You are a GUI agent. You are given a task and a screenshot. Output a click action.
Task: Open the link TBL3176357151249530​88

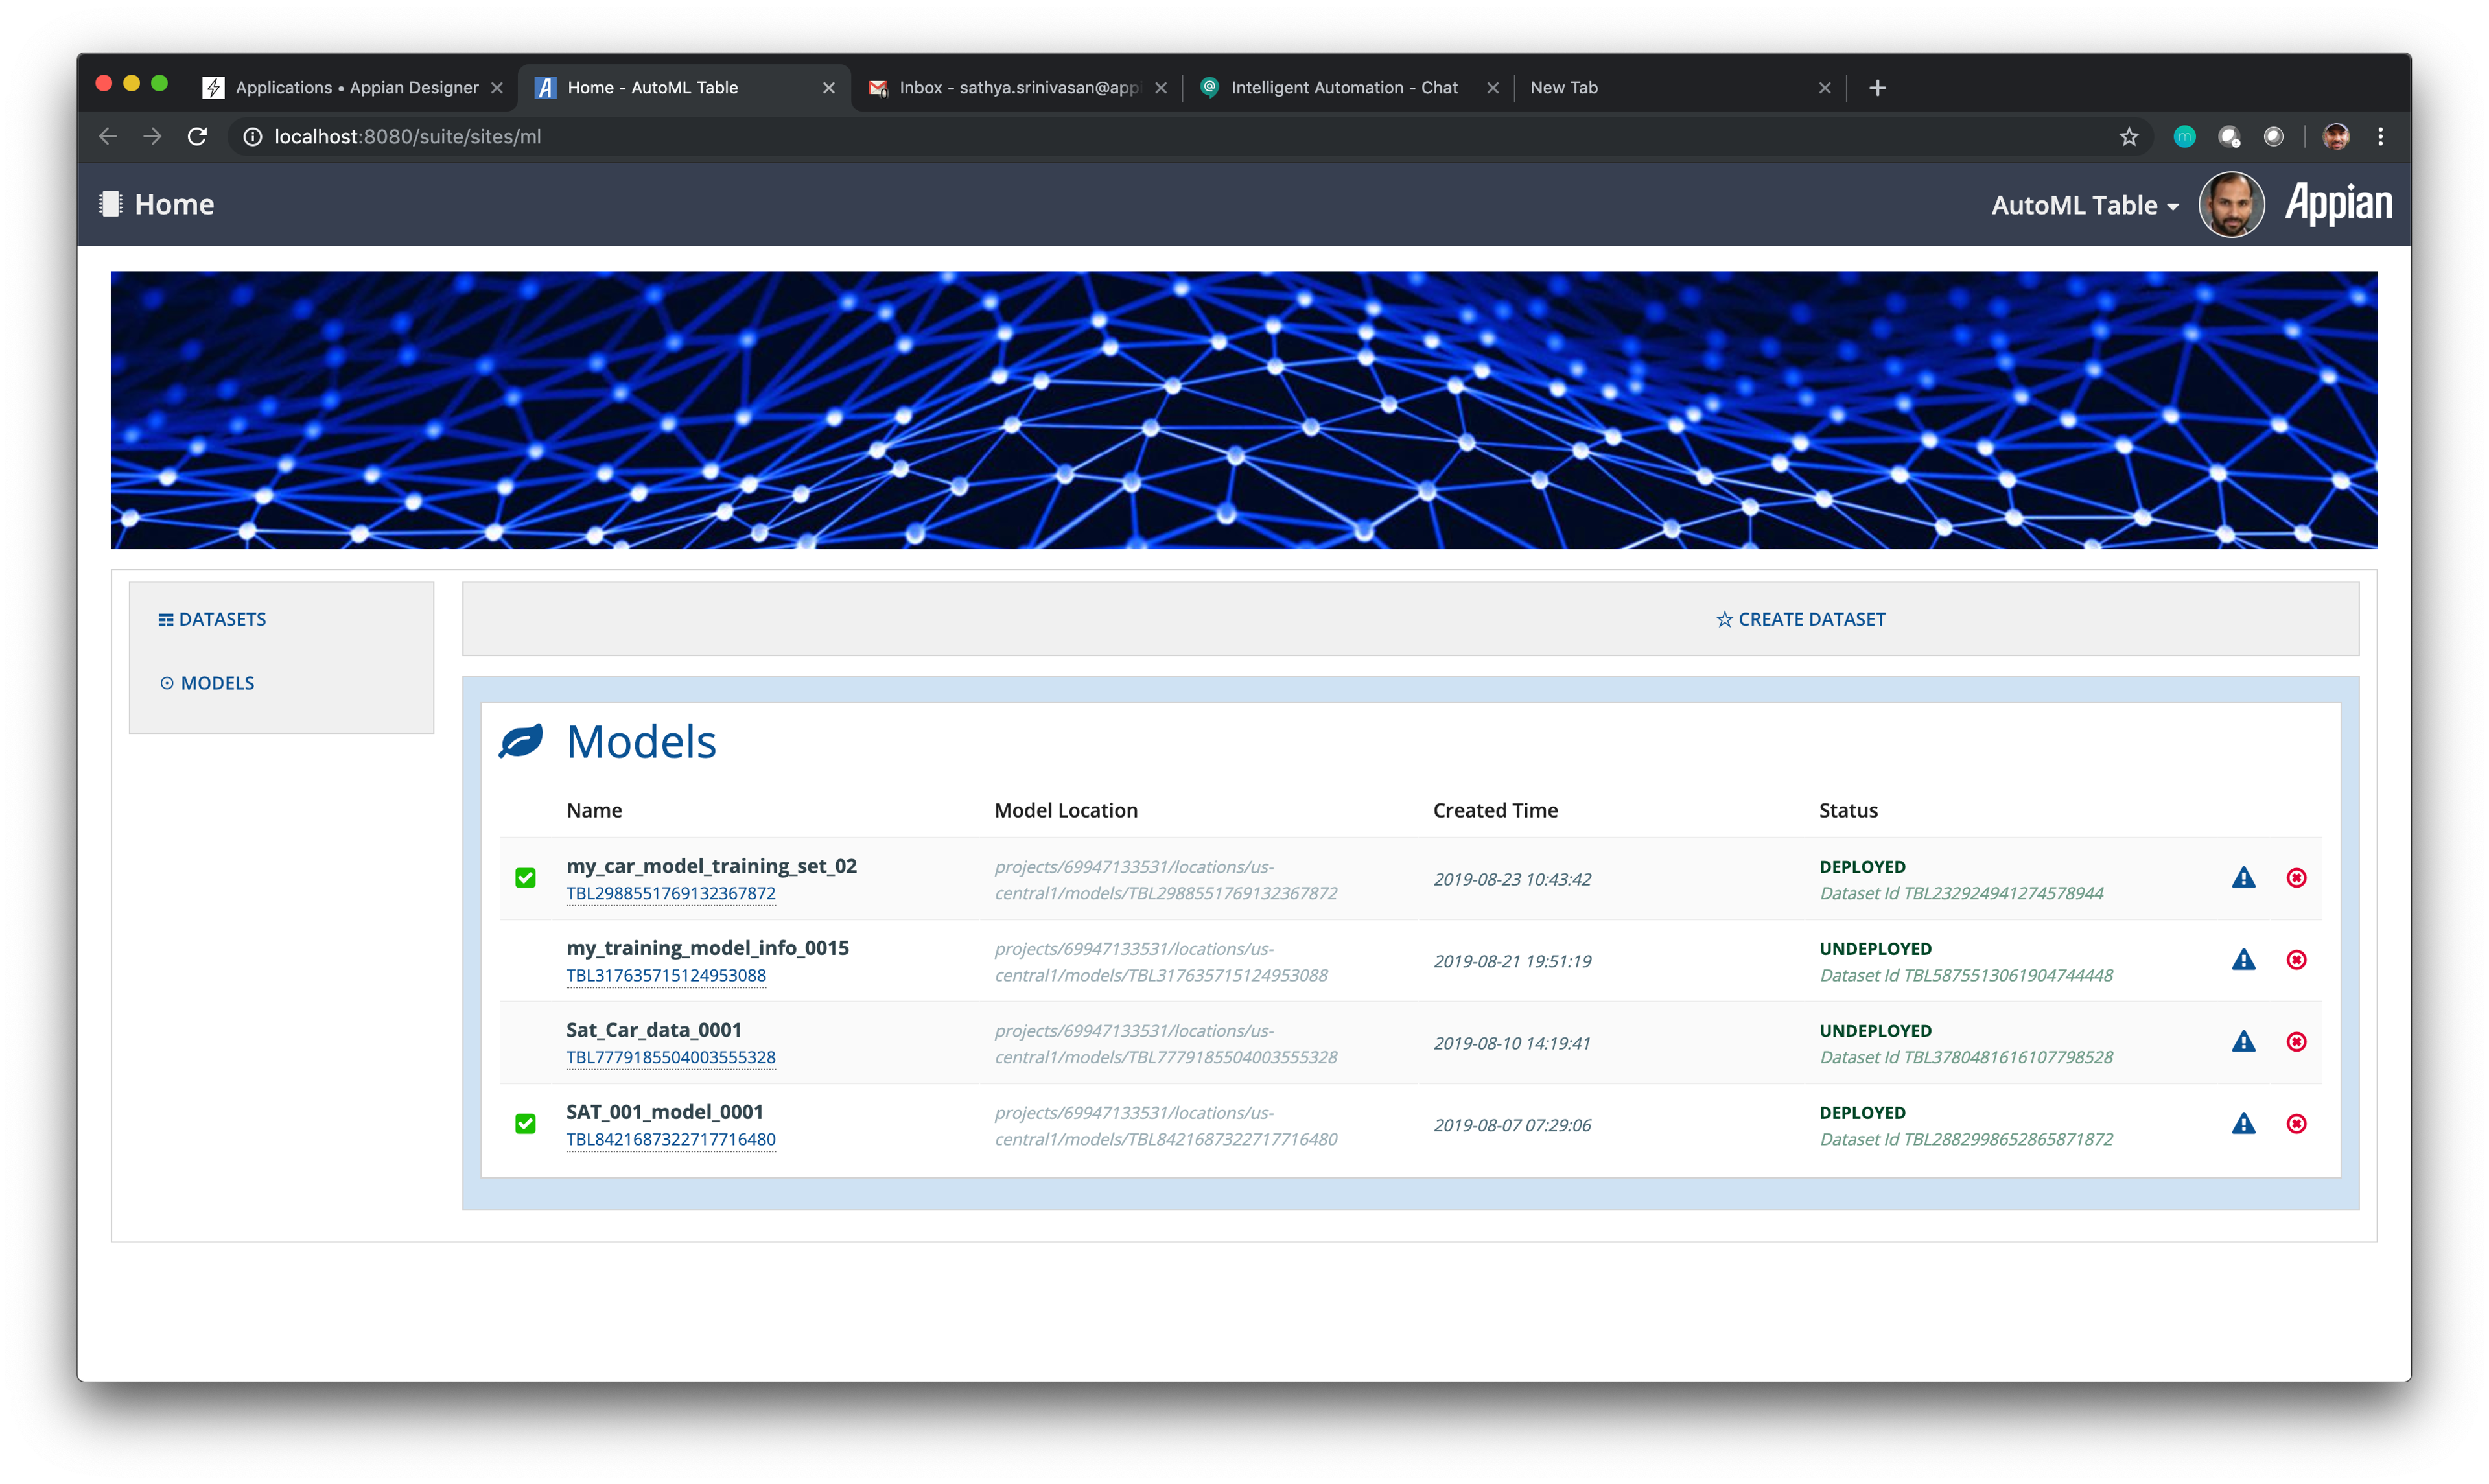(666, 975)
